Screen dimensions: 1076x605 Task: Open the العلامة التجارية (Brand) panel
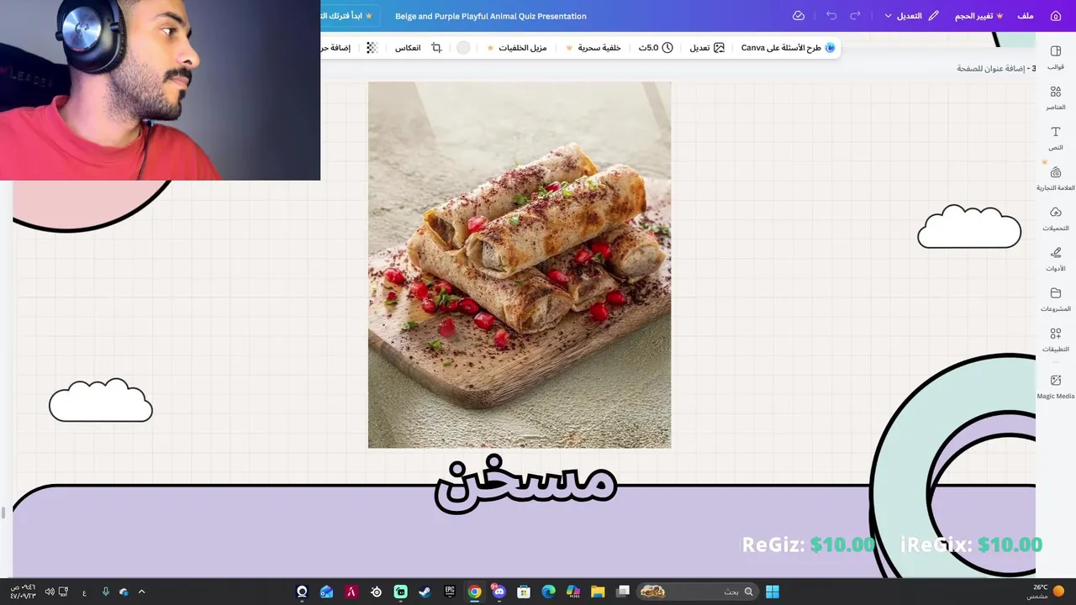1056,178
